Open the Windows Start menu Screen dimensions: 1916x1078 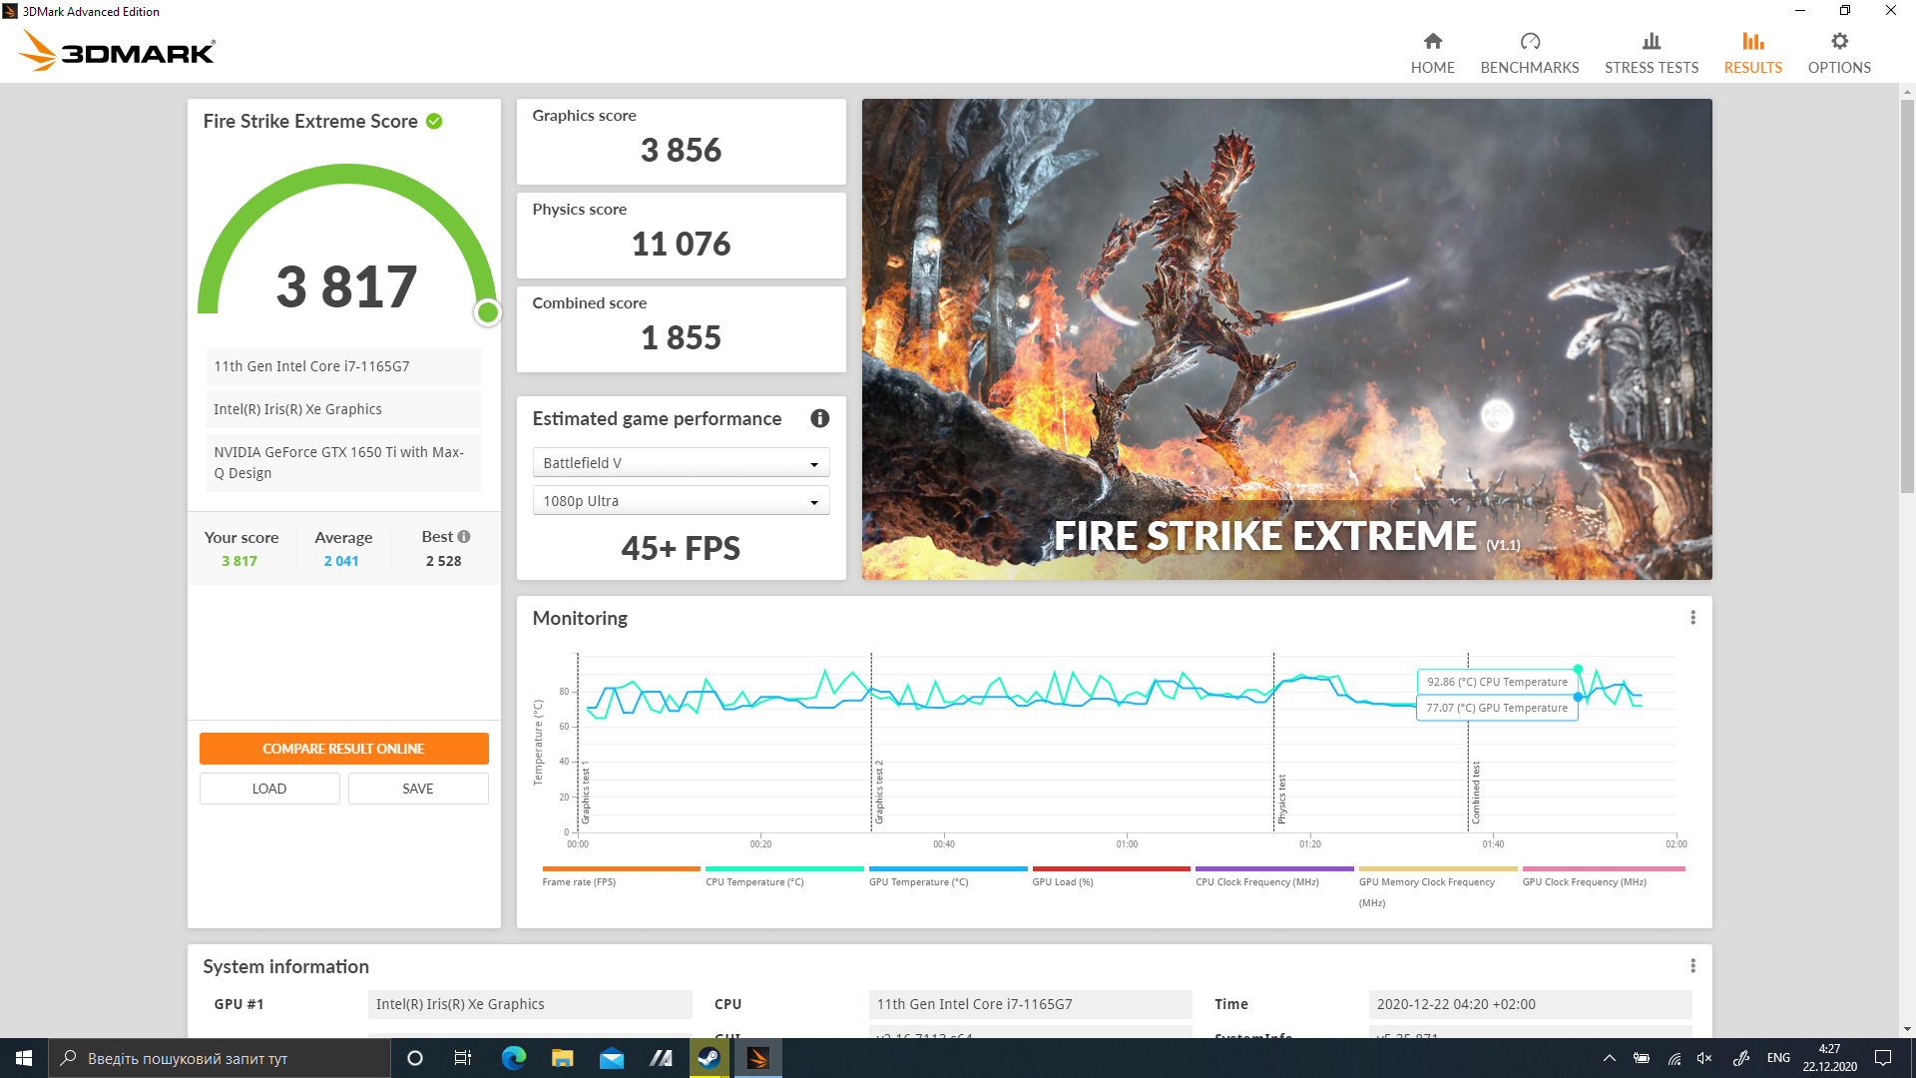(24, 1058)
